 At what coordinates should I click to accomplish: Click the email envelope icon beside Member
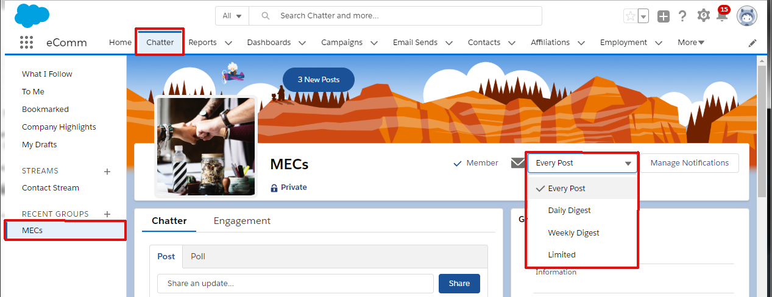517,163
